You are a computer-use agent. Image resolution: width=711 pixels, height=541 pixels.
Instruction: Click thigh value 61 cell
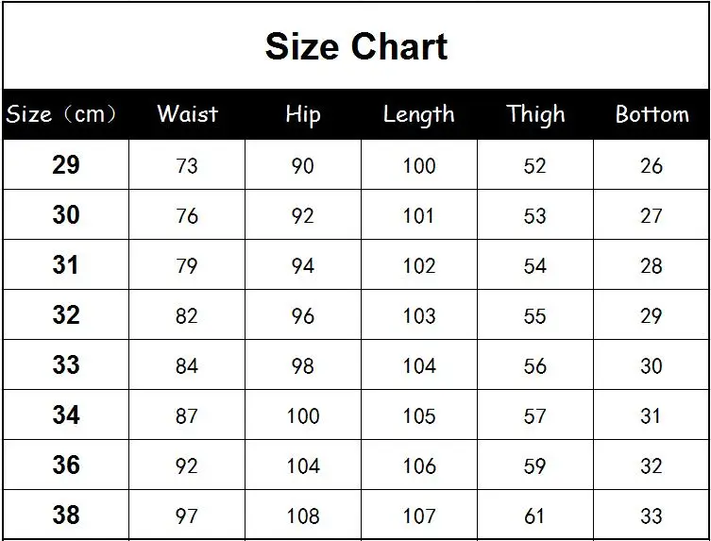coord(535,516)
